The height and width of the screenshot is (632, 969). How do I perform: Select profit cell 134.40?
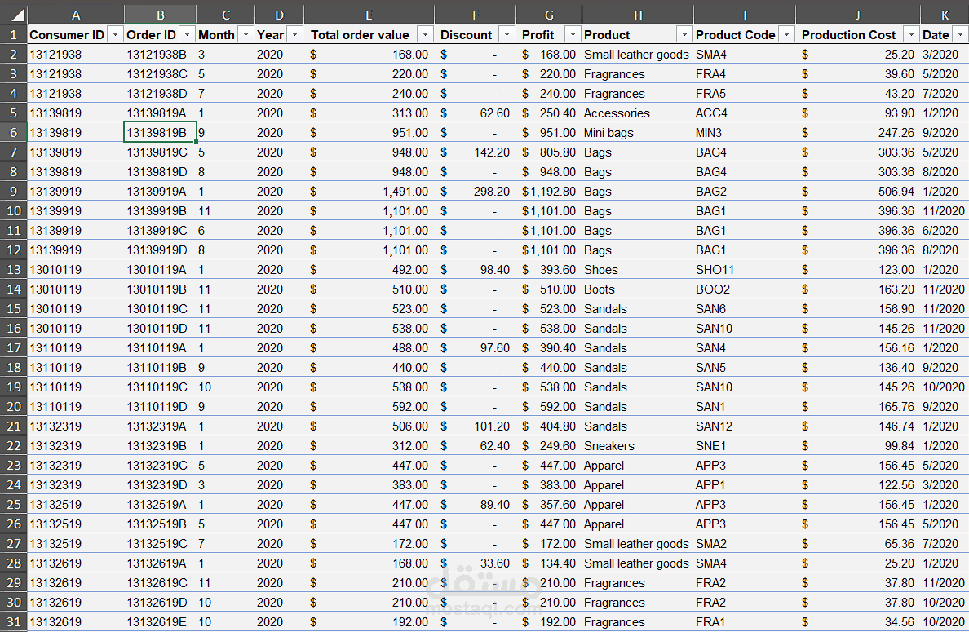(x=549, y=563)
